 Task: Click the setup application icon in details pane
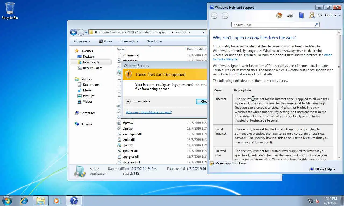coord(80,171)
